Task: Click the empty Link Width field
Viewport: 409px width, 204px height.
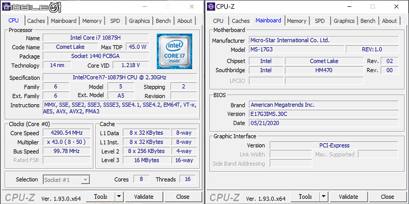Action: [x=291, y=154]
